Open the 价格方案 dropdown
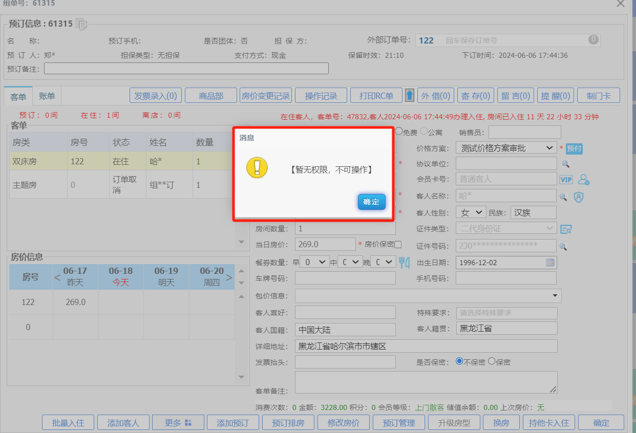The width and height of the screenshot is (636, 433). pyautogui.click(x=506, y=148)
